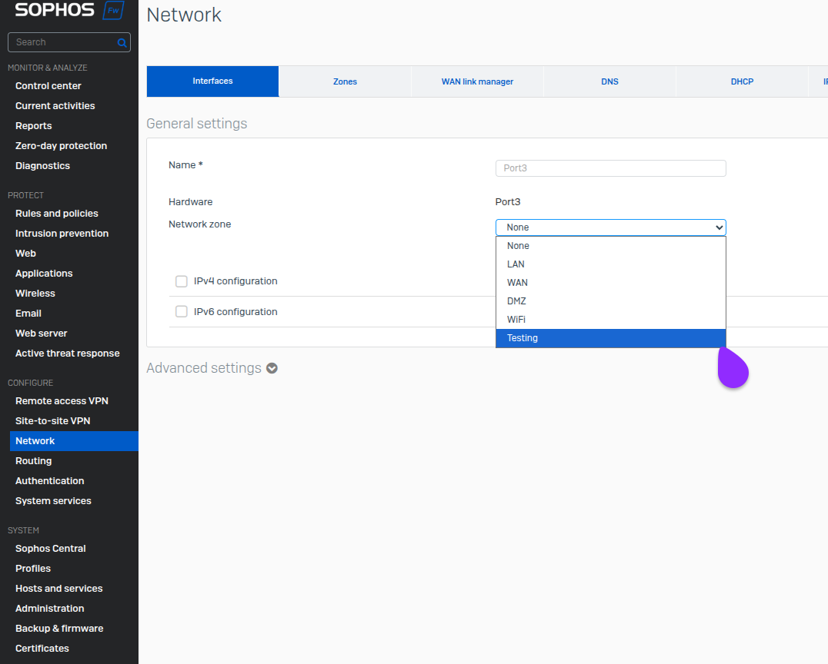This screenshot has width=828, height=664.
Task: Open the Network zone dropdown
Action: click(610, 227)
